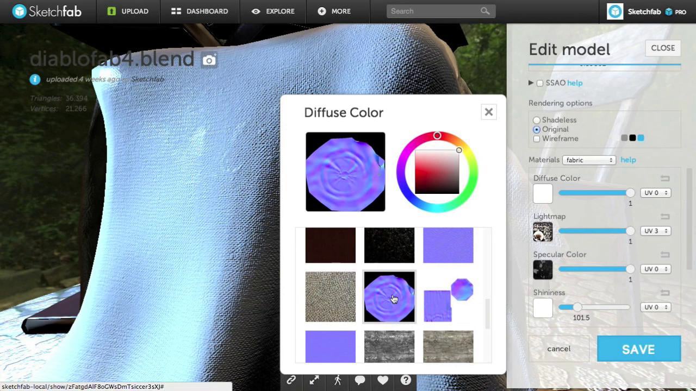
Task: Choose the cobblestone texture thumbnail
Action: (x=330, y=297)
